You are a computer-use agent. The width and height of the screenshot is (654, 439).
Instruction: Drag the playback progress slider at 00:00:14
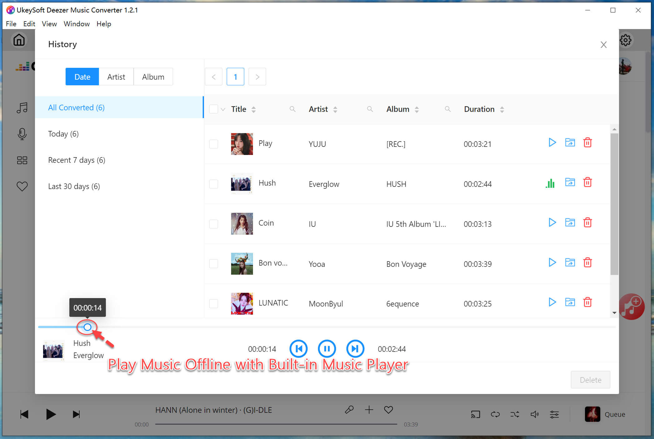[x=87, y=327]
